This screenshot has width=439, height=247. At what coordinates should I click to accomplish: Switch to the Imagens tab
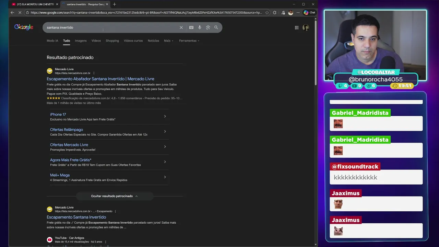81,40
